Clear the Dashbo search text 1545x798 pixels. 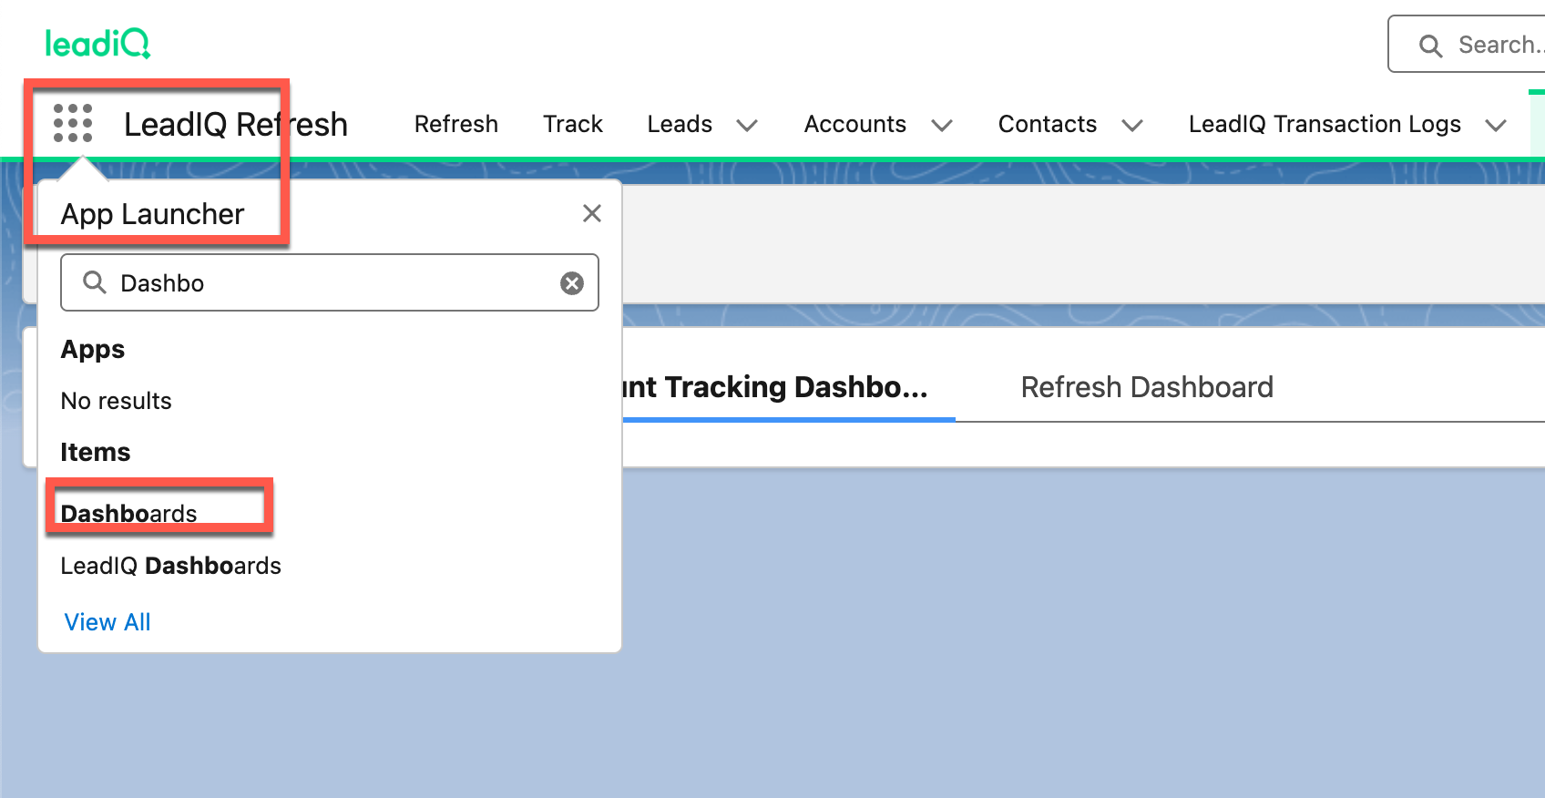pos(572,283)
